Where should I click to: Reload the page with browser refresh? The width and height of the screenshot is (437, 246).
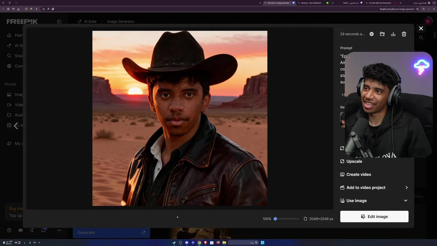[424, 9]
